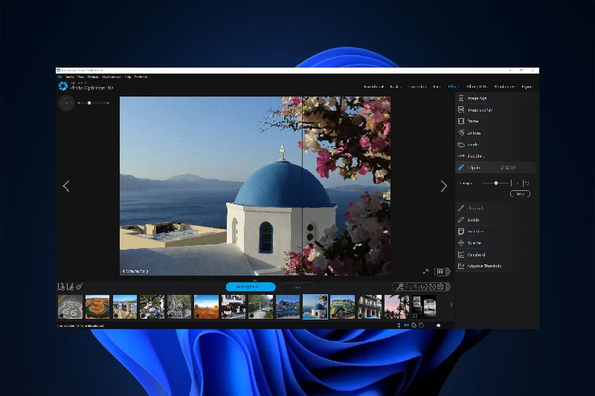Click the undo-all double arrow icon
This screenshot has width=595, height=396.
click(416, 287)
